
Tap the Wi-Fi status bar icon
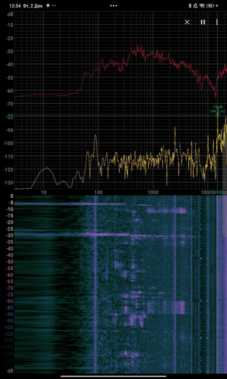(x=202, y=6)
